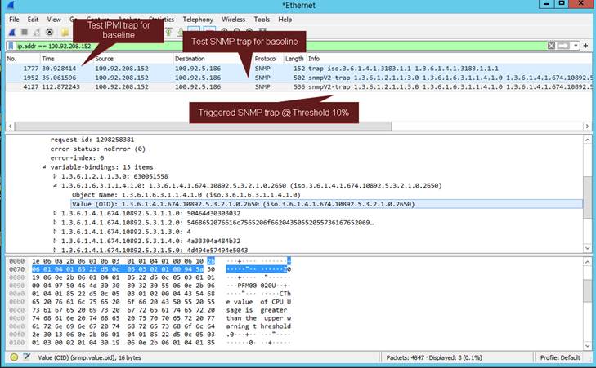Open the Tools menu

[x=262, y=20]
